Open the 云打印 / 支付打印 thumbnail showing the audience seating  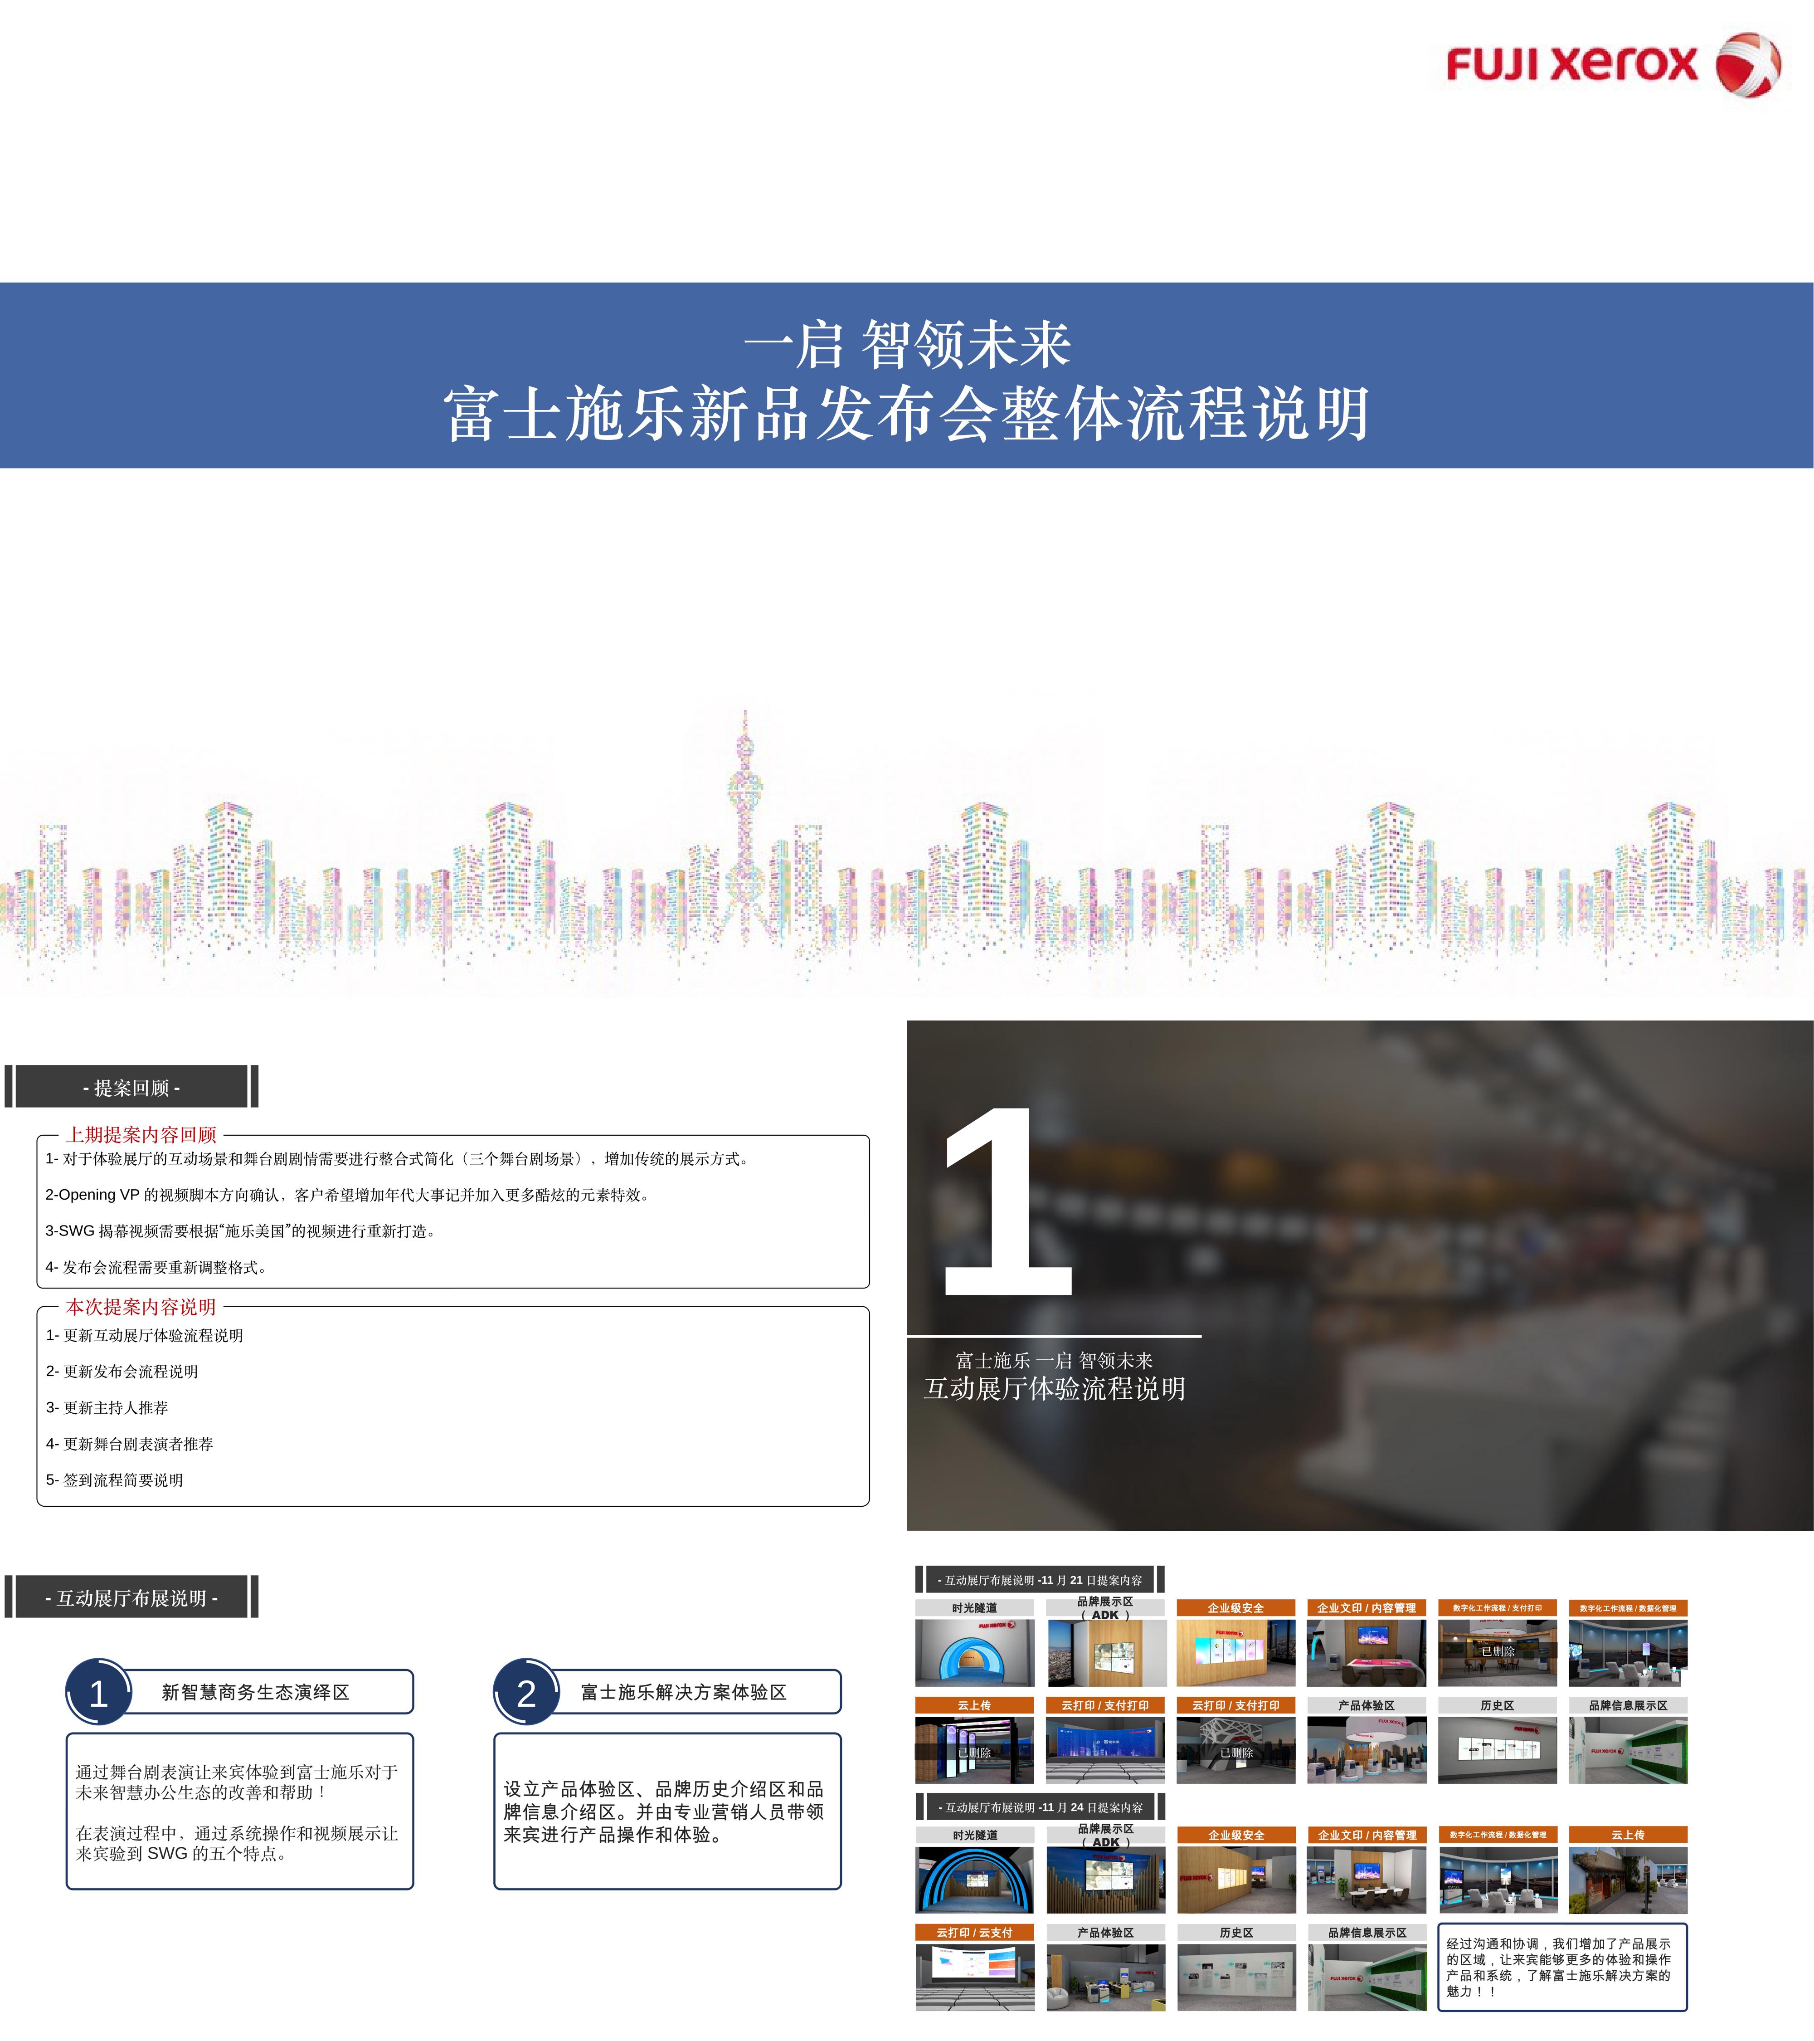(x=1105, y=1750)
